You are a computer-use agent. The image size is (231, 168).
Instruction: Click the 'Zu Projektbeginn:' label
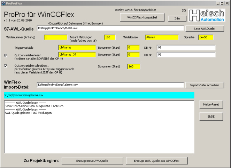41,160
